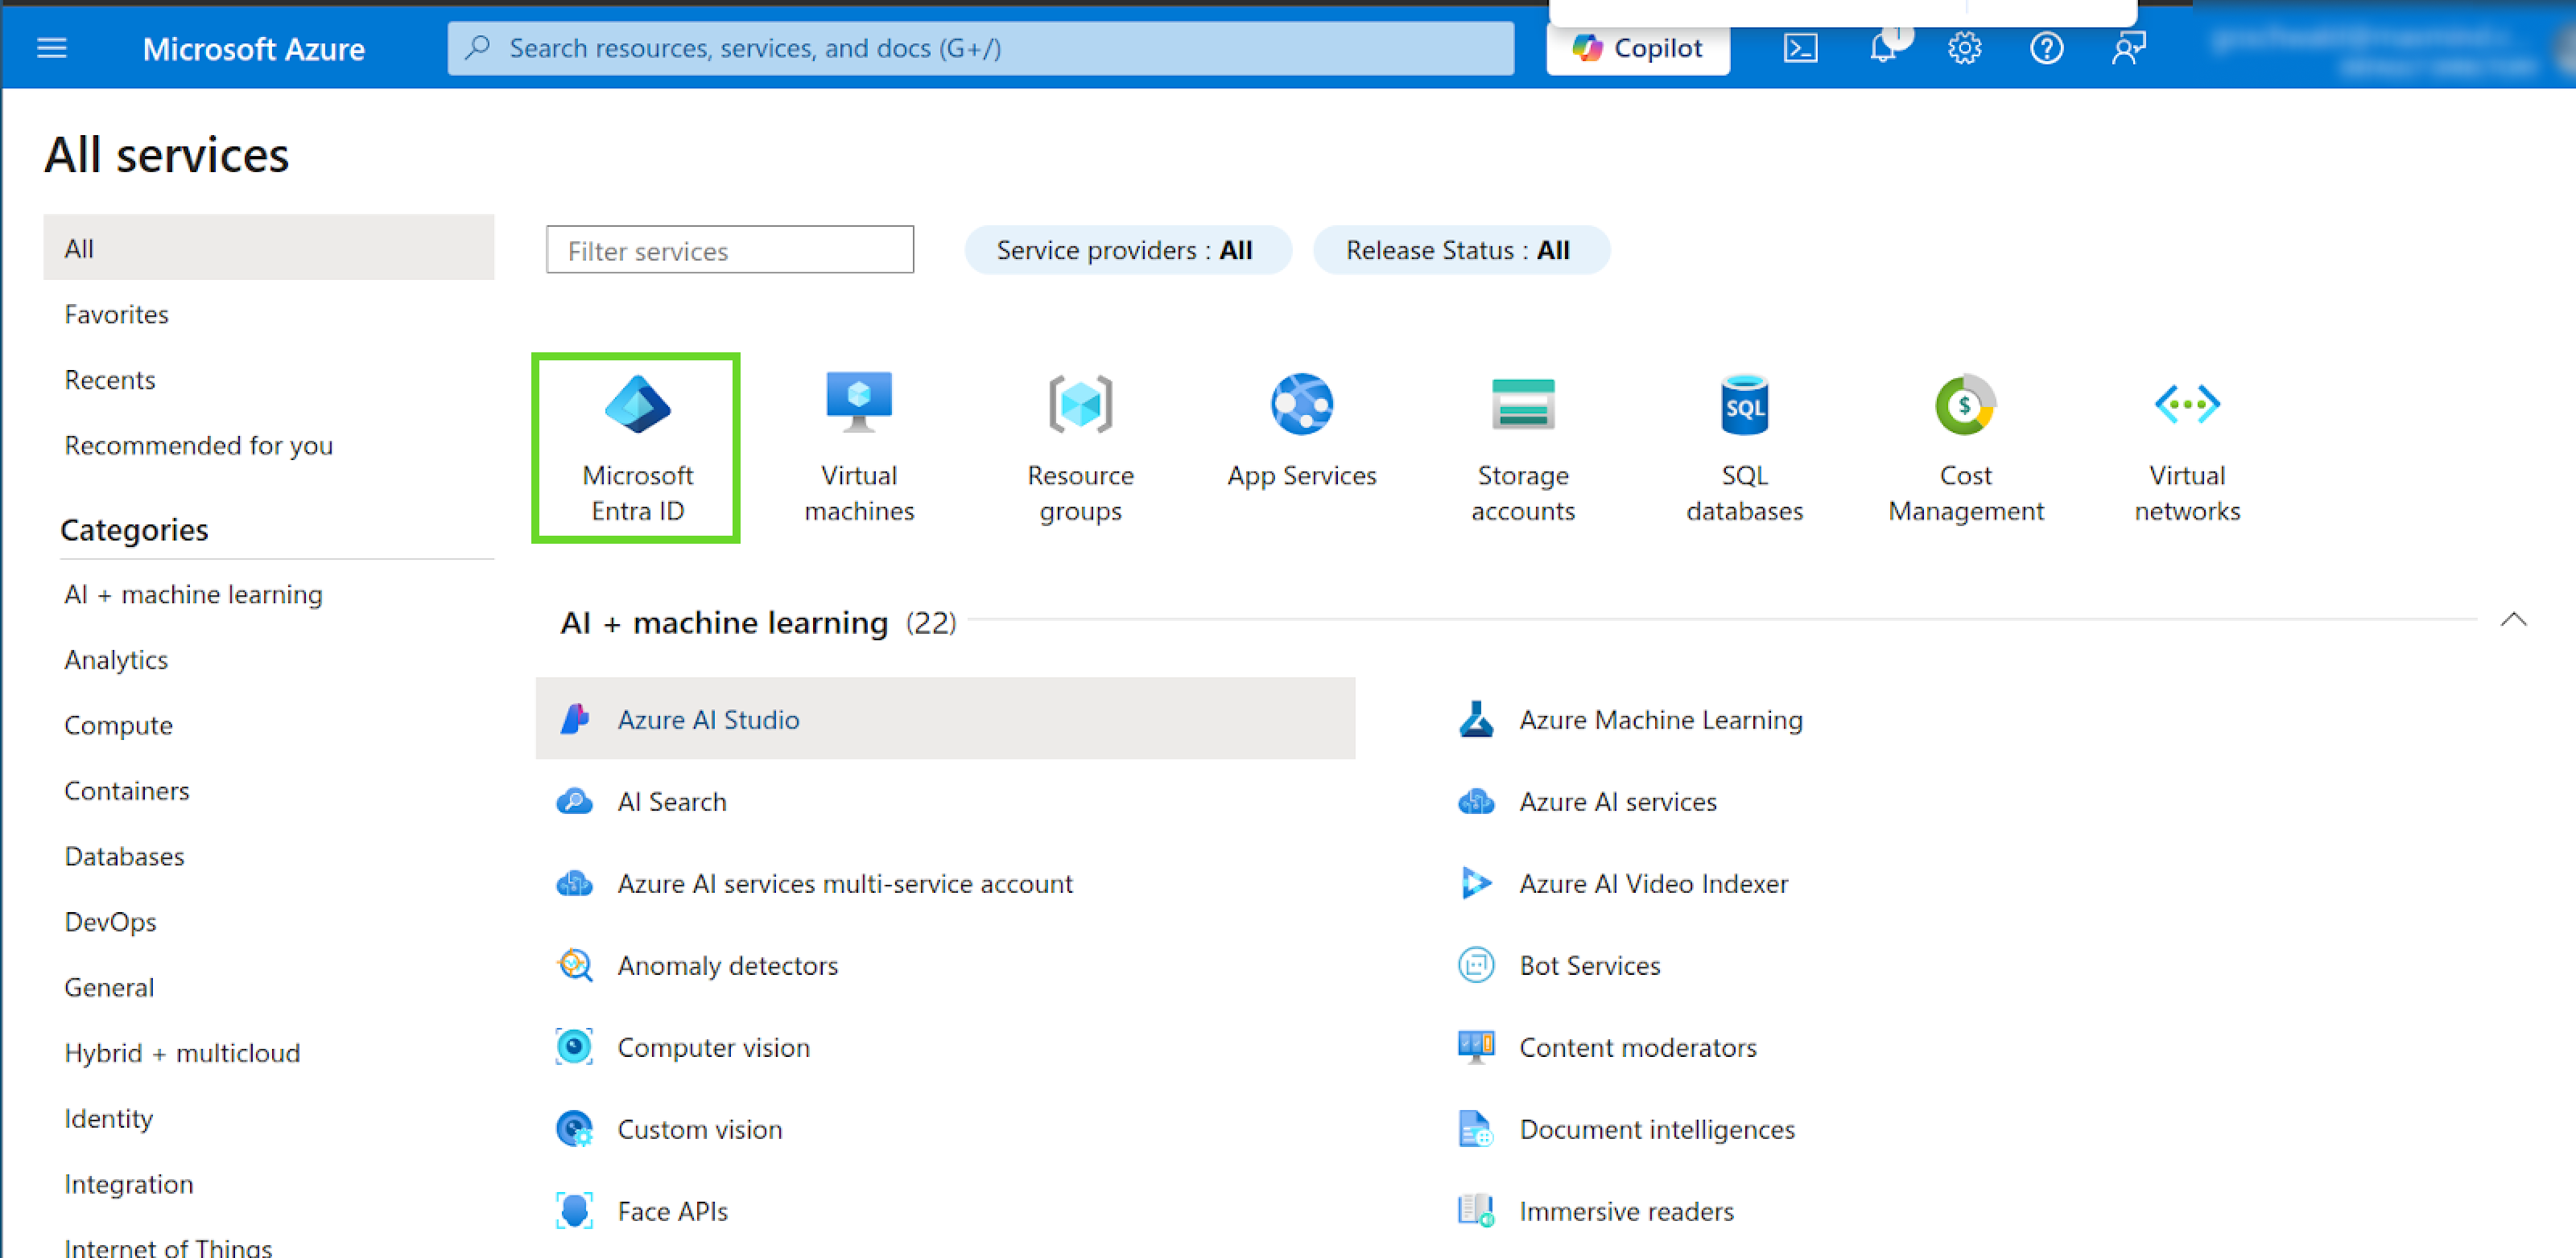Click the Filter services input field

click(729, 250)
